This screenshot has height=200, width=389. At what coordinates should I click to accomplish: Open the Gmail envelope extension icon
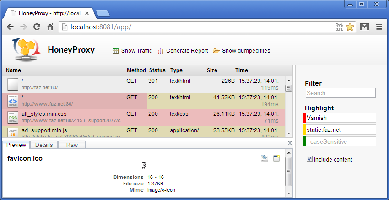pyautogui.click(x=364, y=27)
